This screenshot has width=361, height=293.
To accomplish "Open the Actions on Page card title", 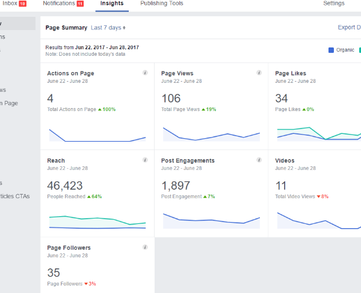I will click(x=70, y=73).
